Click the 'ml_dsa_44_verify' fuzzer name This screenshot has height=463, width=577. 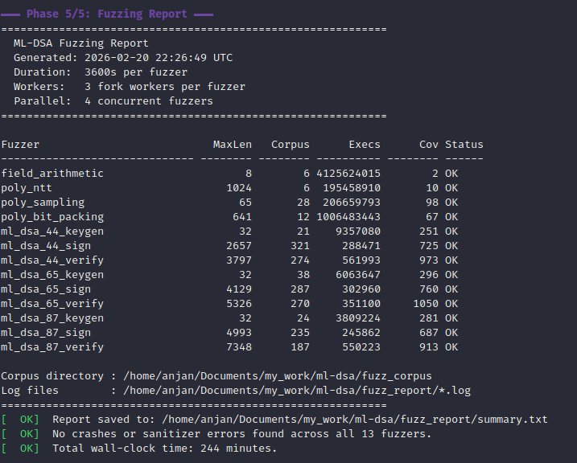pos(52,260)
